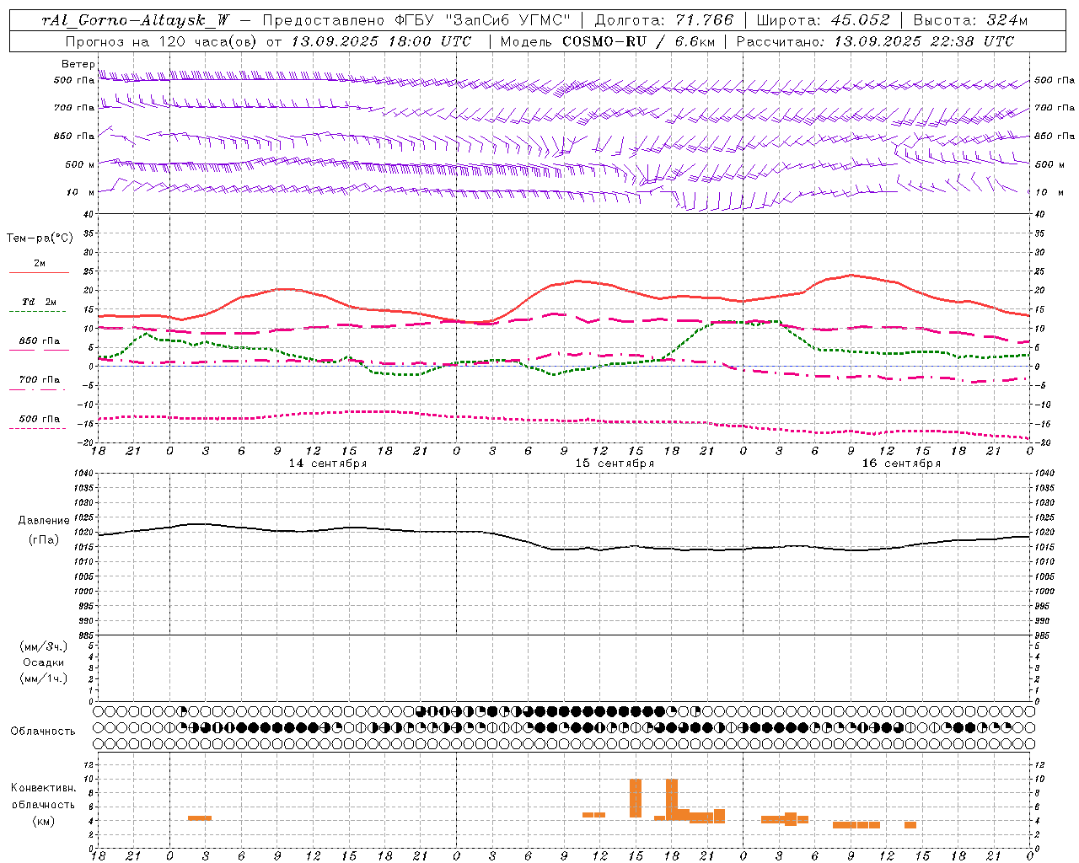Click the 700 гПа temperature legend entry
This screenshot has height=863, width=1079.
[39, 380]
